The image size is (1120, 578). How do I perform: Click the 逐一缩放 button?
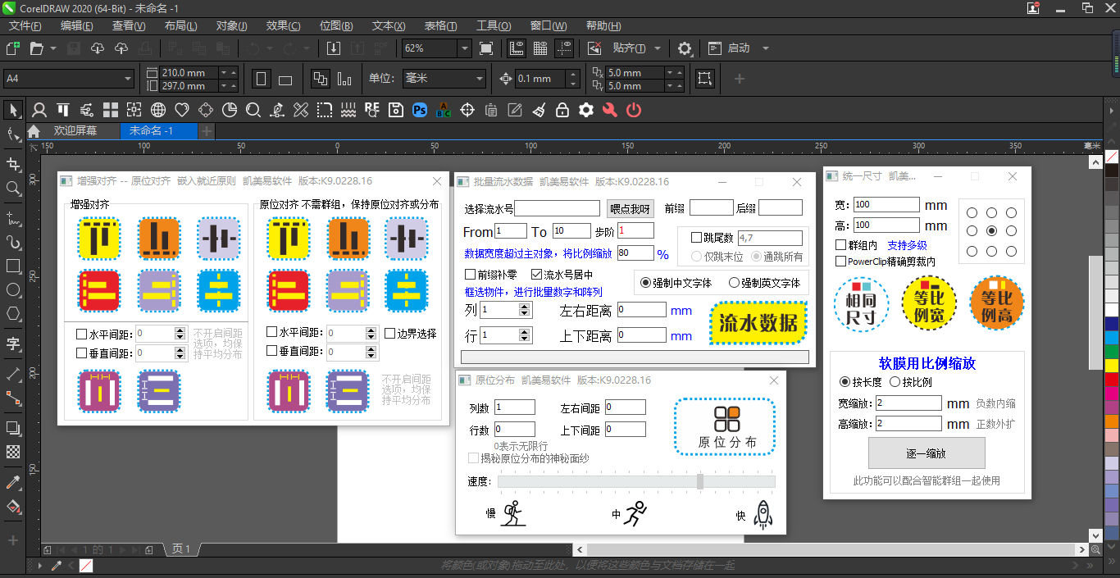(x=927, y=454)
